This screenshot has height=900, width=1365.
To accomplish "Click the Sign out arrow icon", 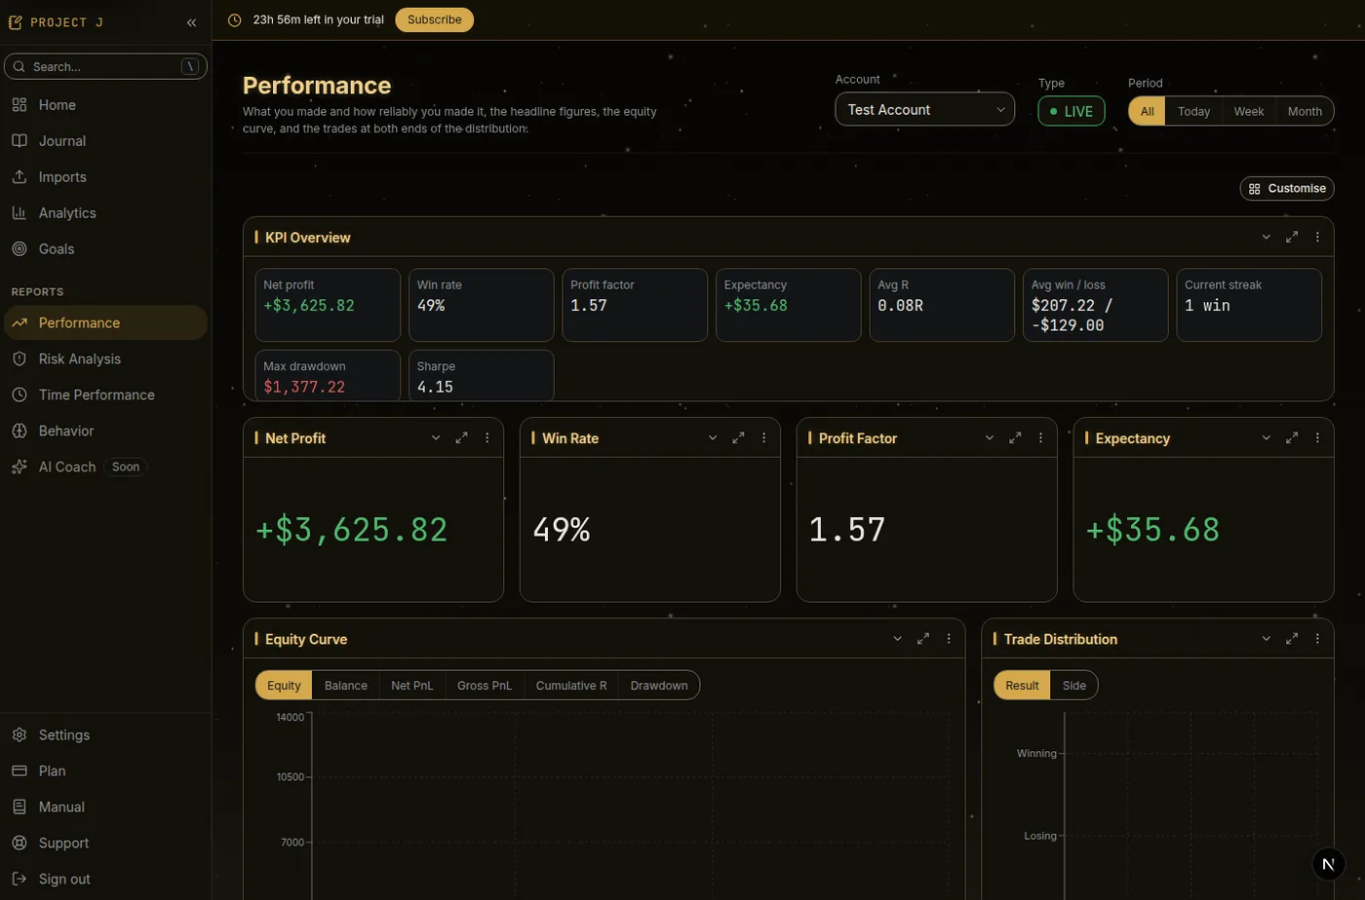I will point(19,880).
